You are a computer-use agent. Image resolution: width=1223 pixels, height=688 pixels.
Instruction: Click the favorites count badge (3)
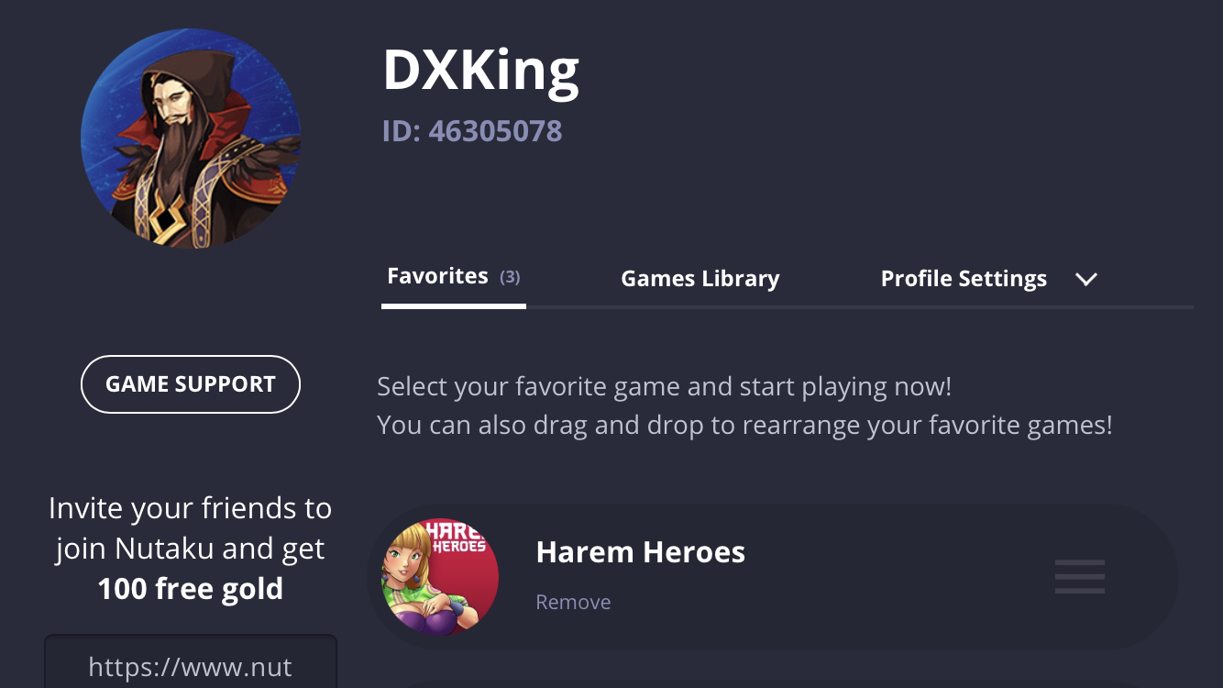[510, 277]
